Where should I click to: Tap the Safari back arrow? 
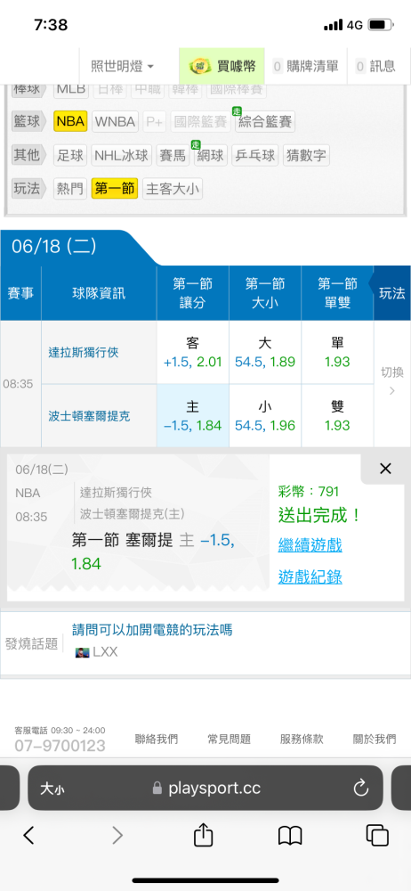(29, 835)
